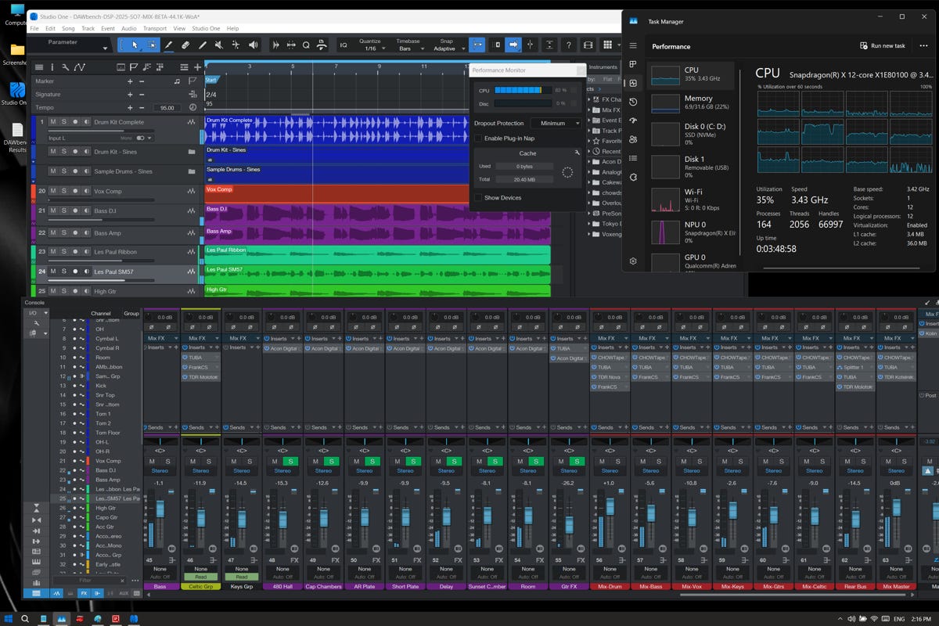This screenshot has width=939, height=626.
Task: Click Run new task in Task Manager
Action: pyautogui.click(x=883, y=45)
